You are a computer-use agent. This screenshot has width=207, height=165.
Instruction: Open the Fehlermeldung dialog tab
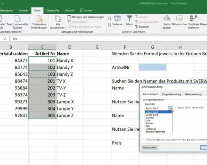point(193,94)
